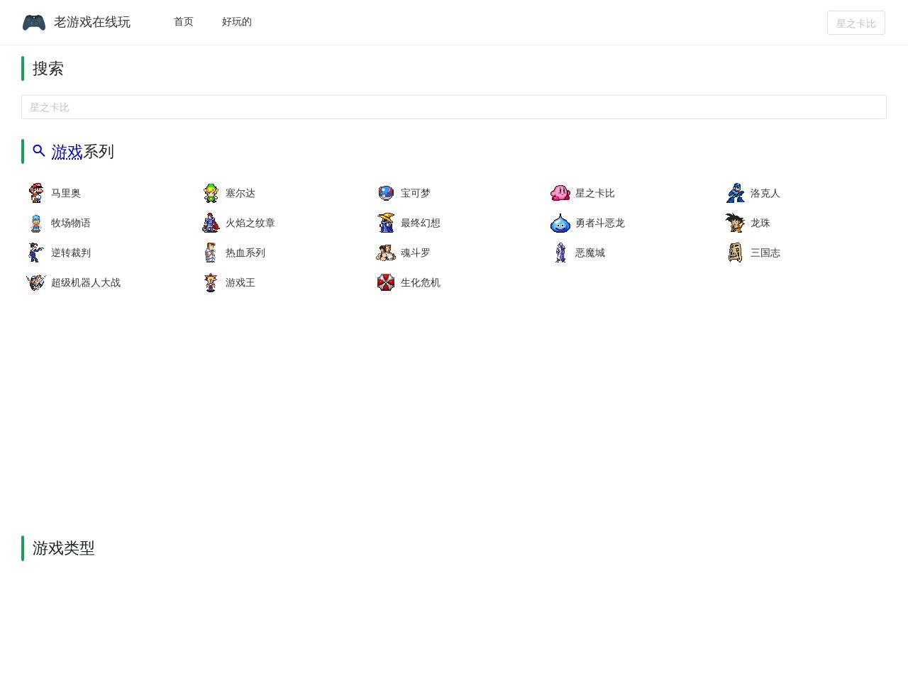Open the 魂斗罗 series link
The height and width of the screenshot is (681, 908).
coord(416,253)
